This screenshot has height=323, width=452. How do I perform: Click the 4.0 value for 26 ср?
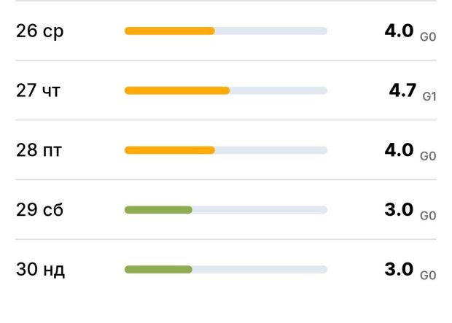point(399,31)
